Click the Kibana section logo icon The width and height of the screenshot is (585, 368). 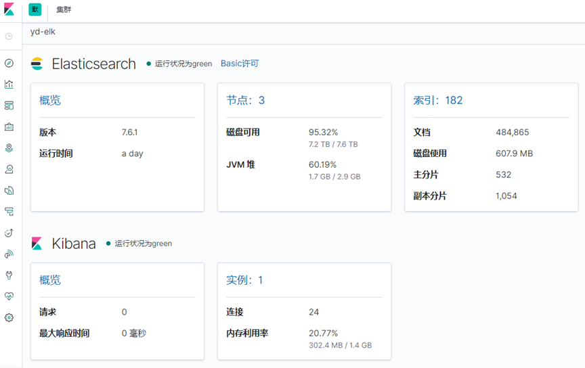point(37,244)
